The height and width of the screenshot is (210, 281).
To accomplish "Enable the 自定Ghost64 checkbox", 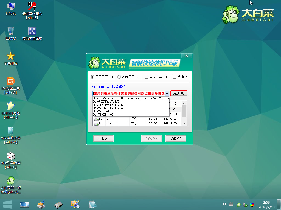I will pos(147,77).
